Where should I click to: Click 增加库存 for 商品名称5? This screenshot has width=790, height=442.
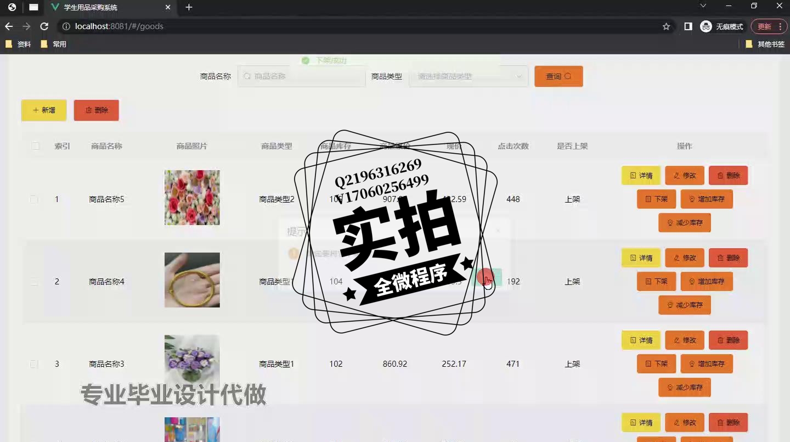click(x=707, y=199)
